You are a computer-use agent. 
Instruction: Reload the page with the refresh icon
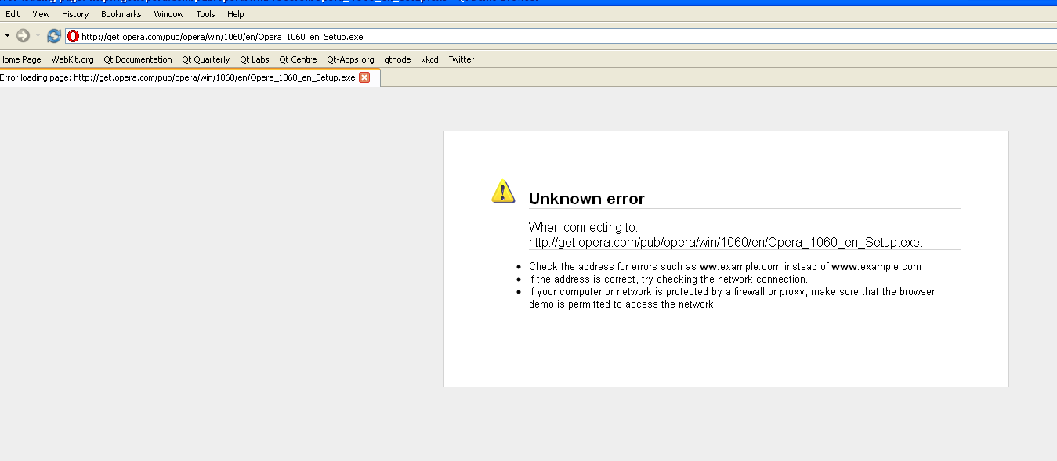pyautogui.click(x=54, y=36)
